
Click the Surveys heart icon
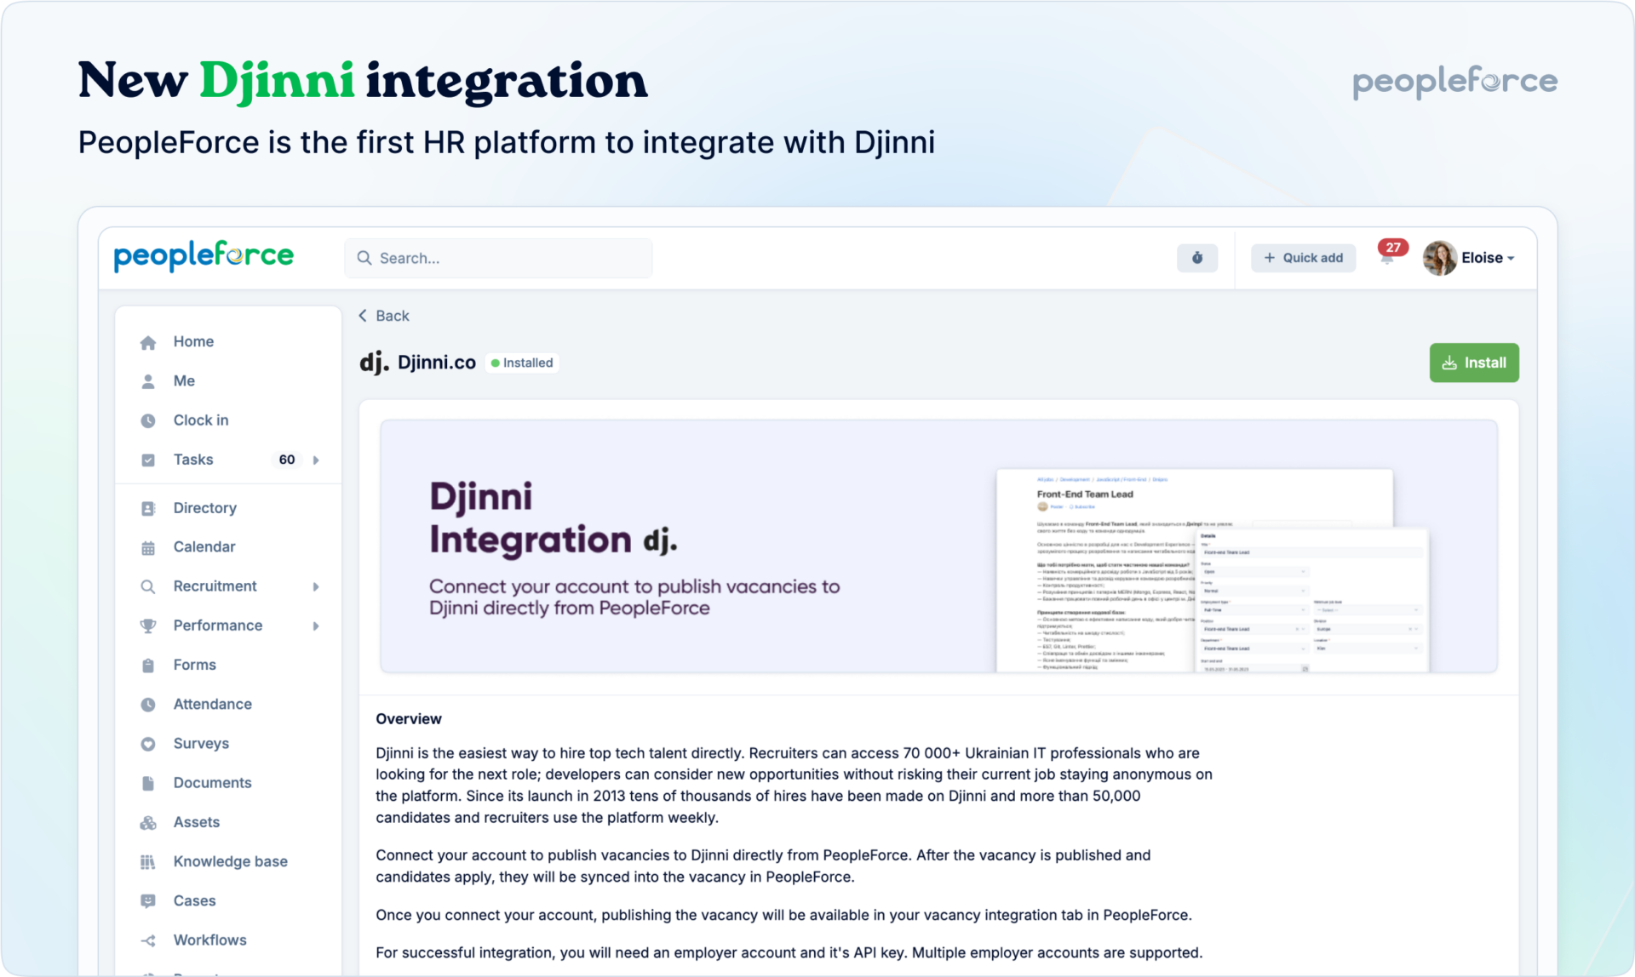click(148, 744)
